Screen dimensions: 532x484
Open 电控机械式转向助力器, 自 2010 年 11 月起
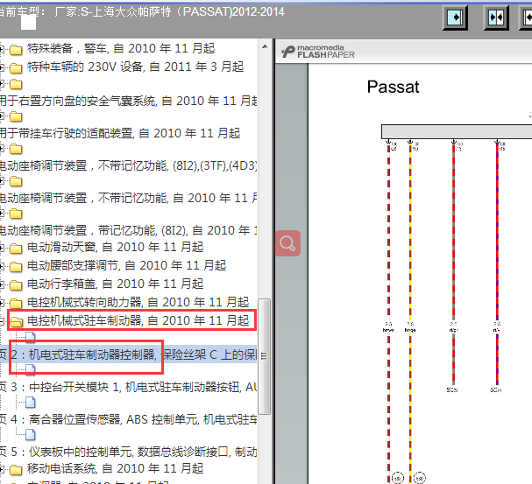(138, 302)
